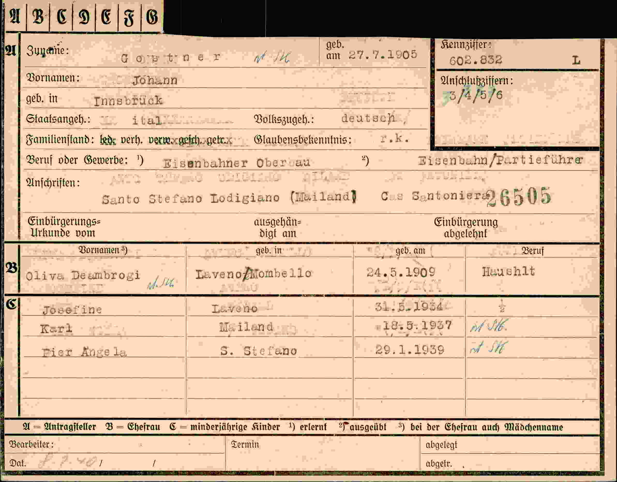Click the child name 'Pier Angela'

point(84,353)
